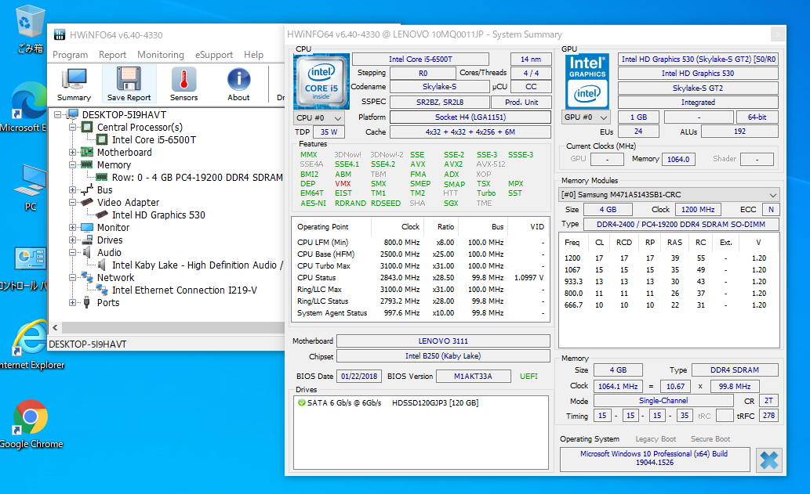
Task: Select the Drives tree icon
Action: [x=87, y=240]
